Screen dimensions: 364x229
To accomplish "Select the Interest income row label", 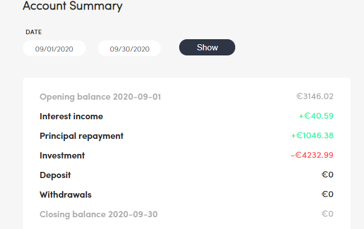I will pyautogui.click(x=71, y=116).
